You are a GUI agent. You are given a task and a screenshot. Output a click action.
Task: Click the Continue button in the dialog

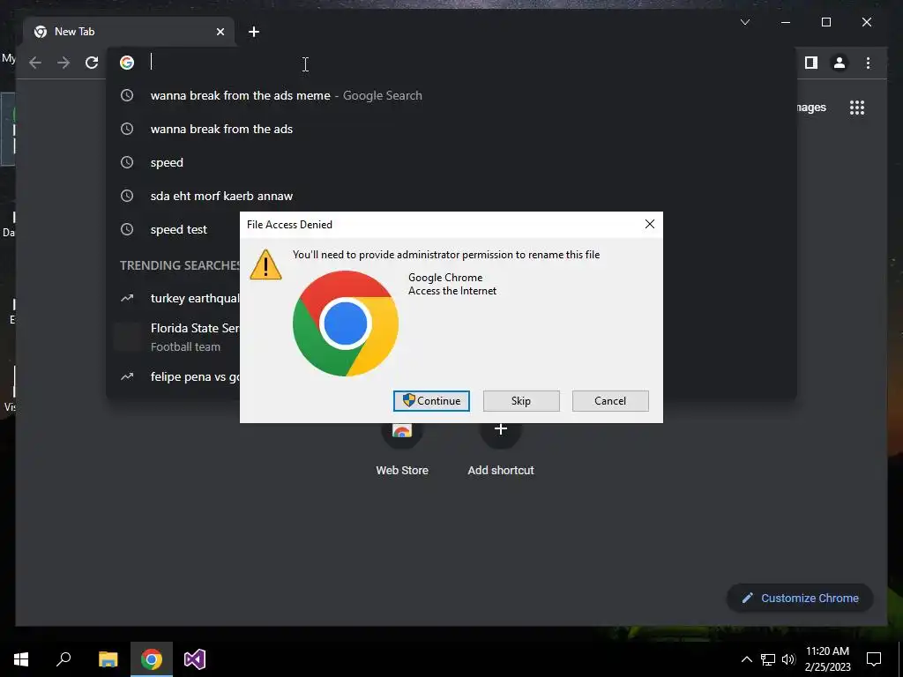(x=431, y=401)
